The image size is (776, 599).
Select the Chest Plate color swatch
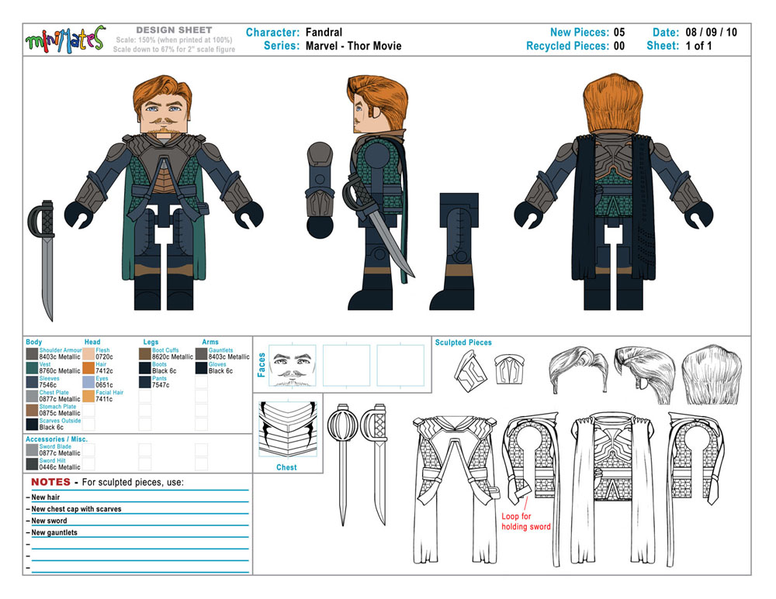[32, 396]
